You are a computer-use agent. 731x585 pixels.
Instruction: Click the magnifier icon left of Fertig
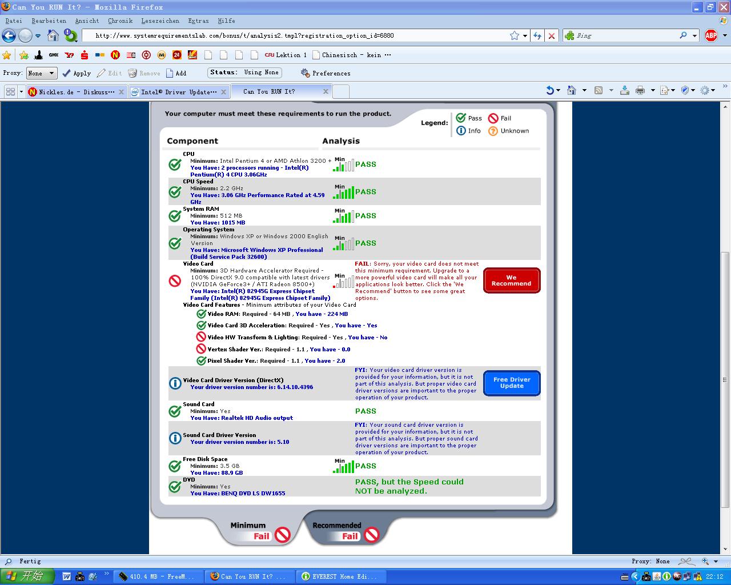coord(8,561)
